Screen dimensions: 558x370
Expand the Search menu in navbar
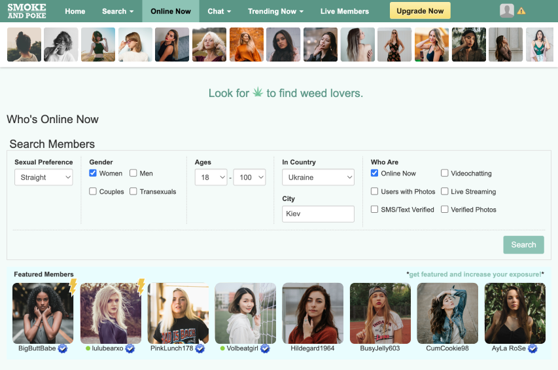(118, 11)
